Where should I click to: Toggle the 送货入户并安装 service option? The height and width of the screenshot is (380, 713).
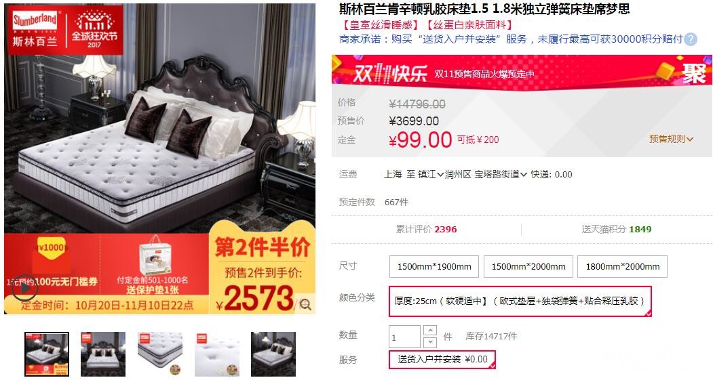tap(442, 360)
